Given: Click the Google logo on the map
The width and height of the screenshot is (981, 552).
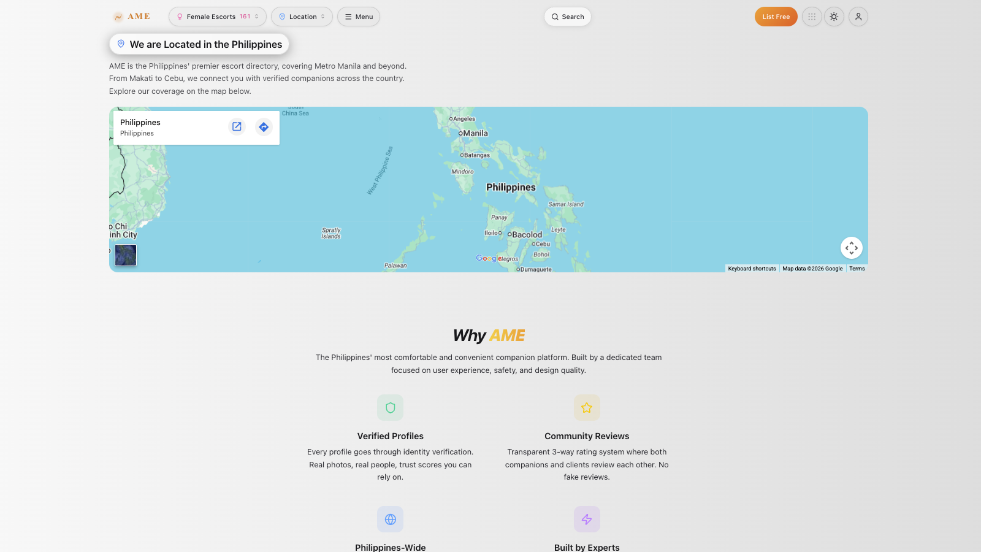Looking at the screenshot, I should click(489, 258).
